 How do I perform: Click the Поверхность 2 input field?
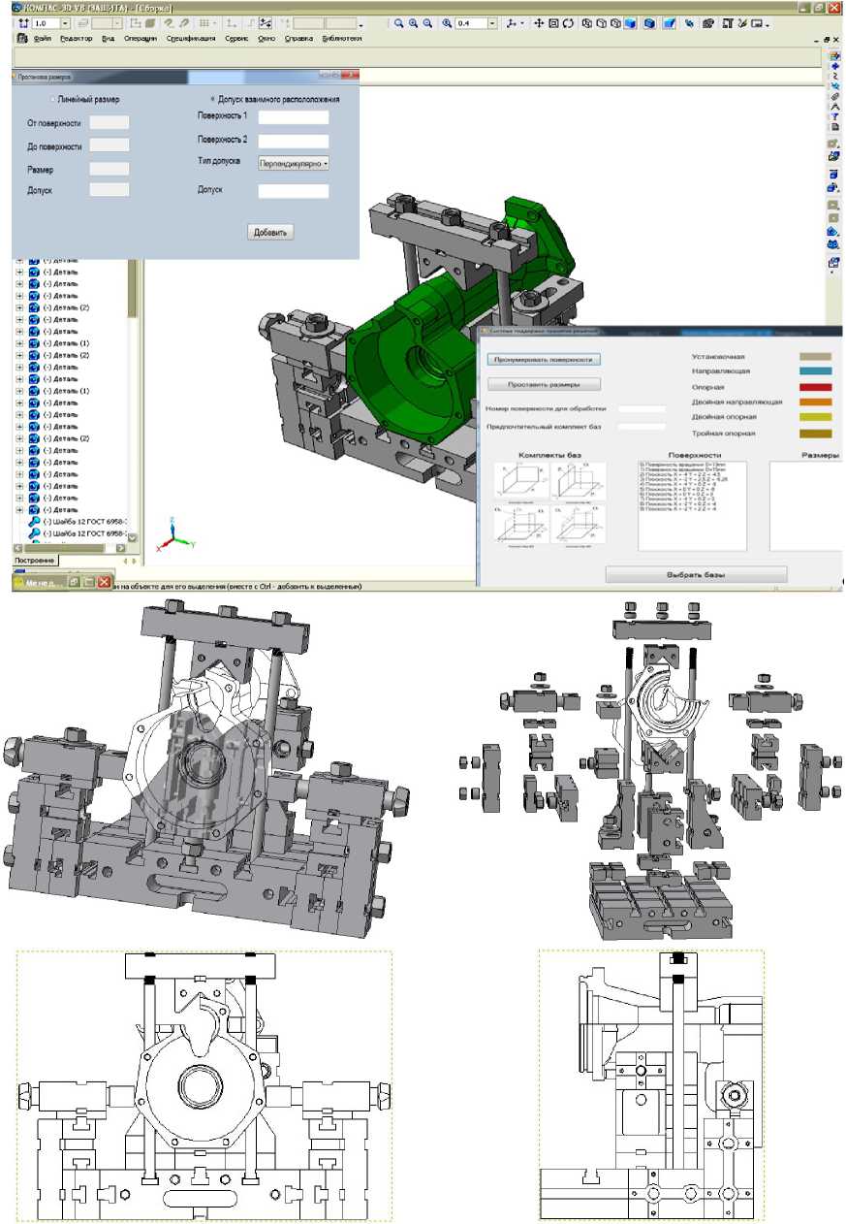pos(294,141)
